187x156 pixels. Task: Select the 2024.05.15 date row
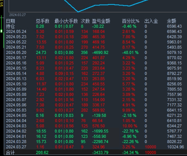[16, 68]
